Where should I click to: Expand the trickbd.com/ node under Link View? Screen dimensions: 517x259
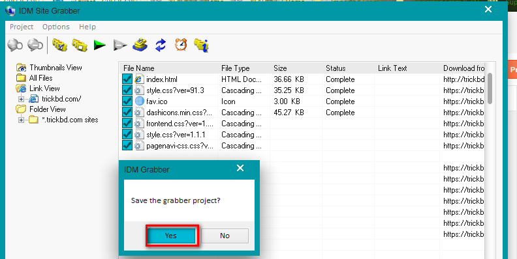21,99
